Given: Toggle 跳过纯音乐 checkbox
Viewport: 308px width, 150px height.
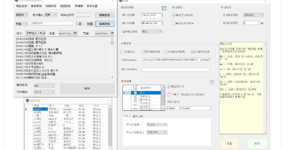Looking at the screenshot, I should pyautogui.click(x=169, y=87).
